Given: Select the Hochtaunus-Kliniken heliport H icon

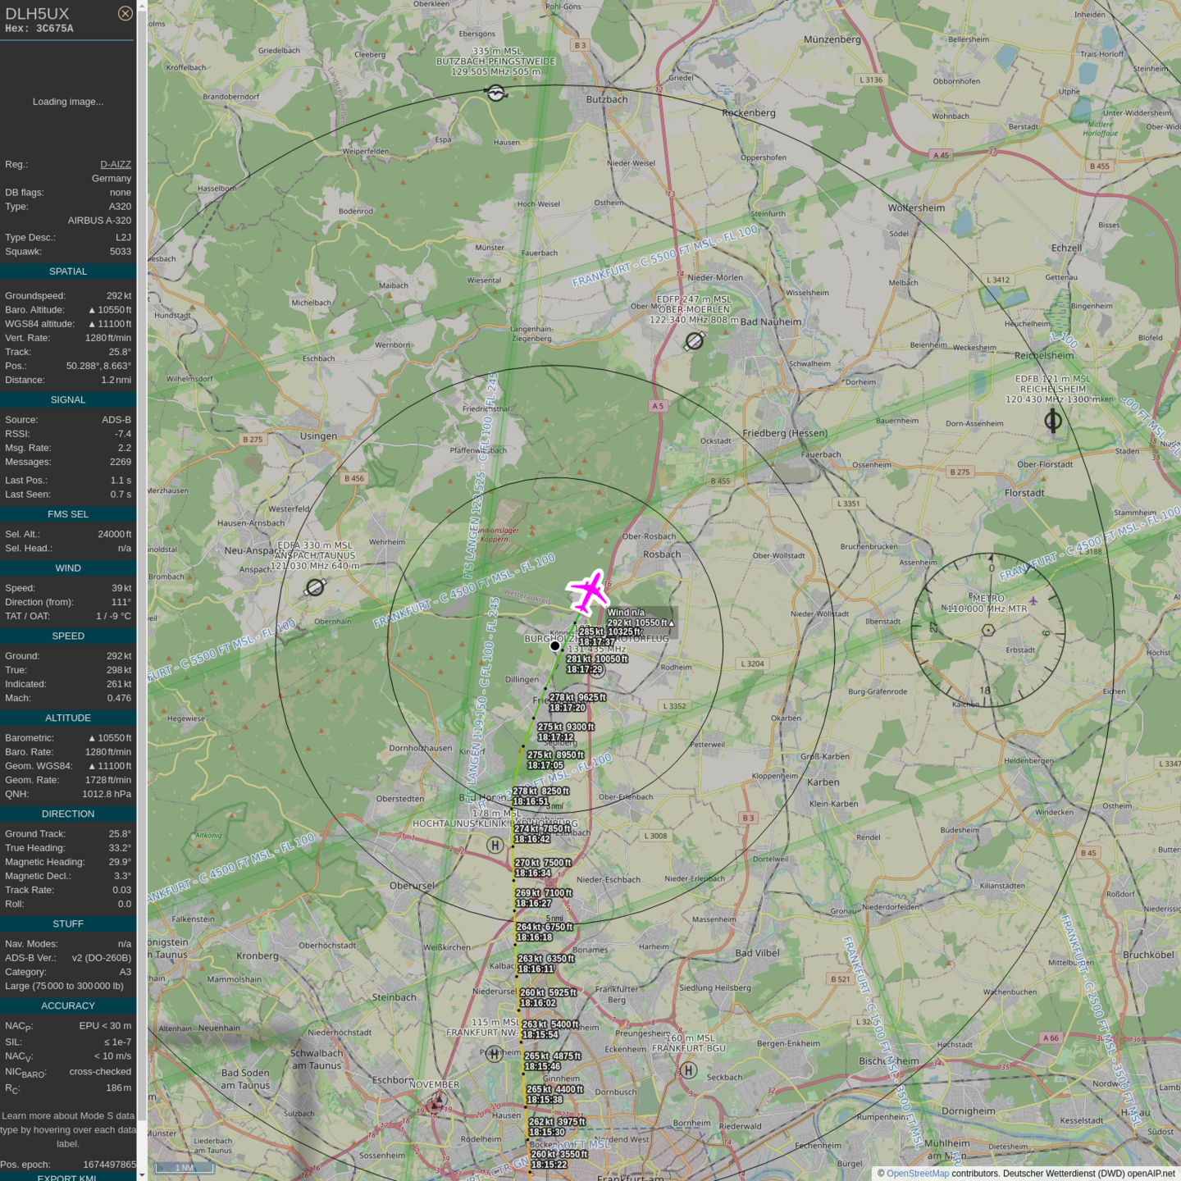Looking at the screenshot, I should (x=495, y=845).
